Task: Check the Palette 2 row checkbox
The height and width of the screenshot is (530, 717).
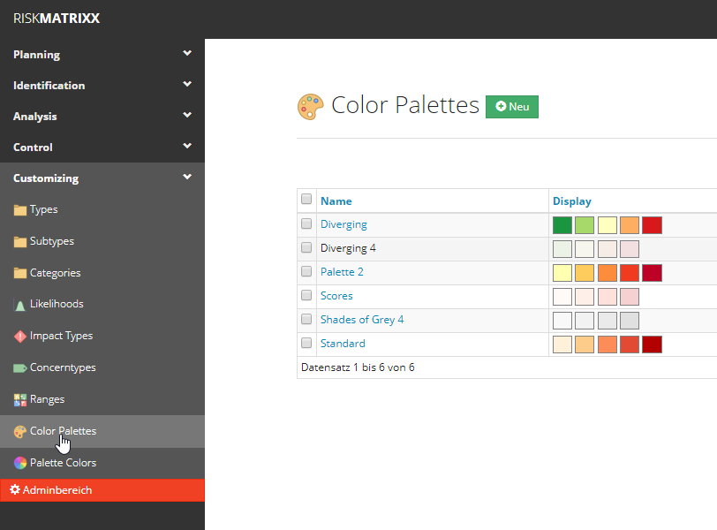Action: coord(306,271)
